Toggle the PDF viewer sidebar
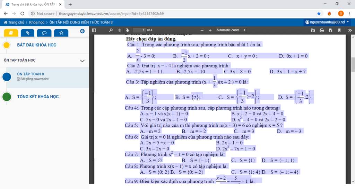The height and width of the screenshot is (189, 355). point(94,30)
